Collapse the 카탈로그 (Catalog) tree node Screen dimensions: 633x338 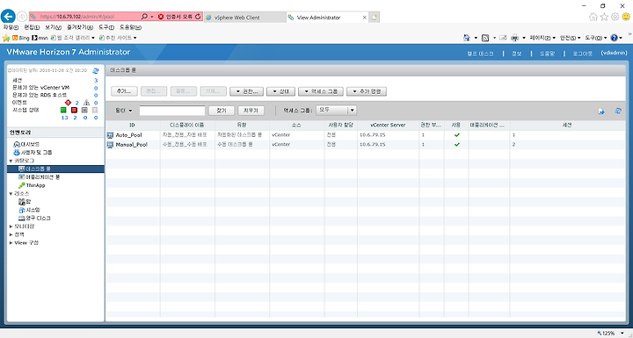coord(11,161)
